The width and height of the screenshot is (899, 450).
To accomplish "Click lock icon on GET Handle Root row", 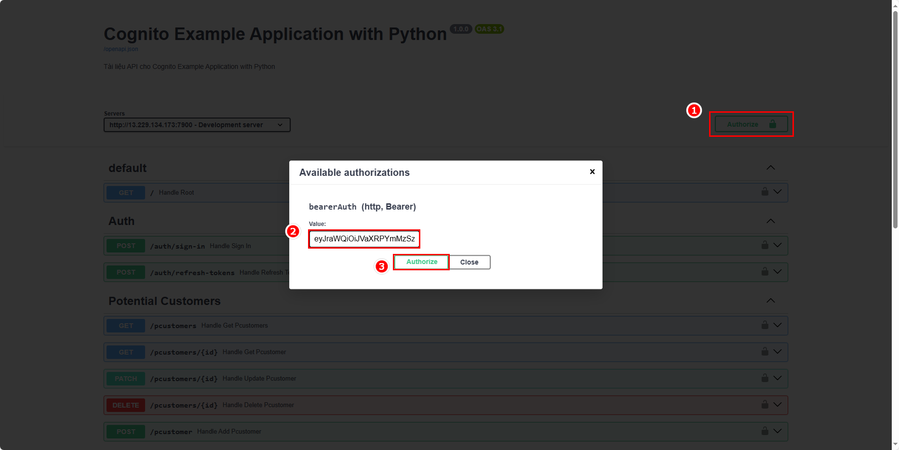I will [x=765, y=192].
